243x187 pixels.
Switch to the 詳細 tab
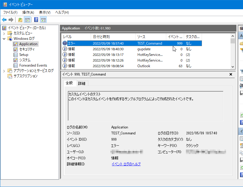(x=81, y=83)
